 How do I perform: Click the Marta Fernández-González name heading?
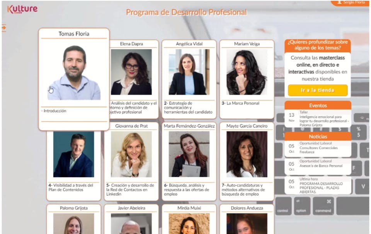point(189,126)
